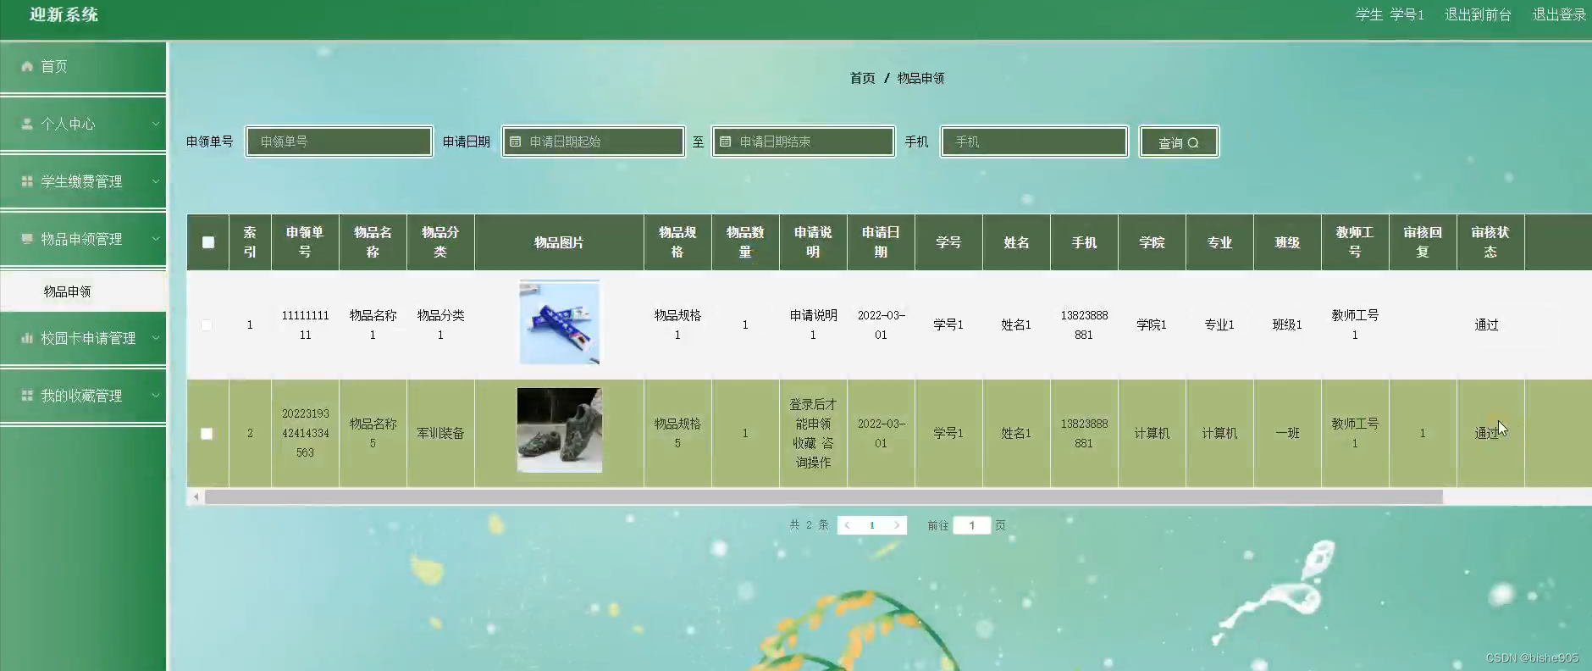Image resolution: width=1592 pixels, height=671 pixels.
Task: Click the grid icon beside 学生缴费管理
Action: coord(27,181)
